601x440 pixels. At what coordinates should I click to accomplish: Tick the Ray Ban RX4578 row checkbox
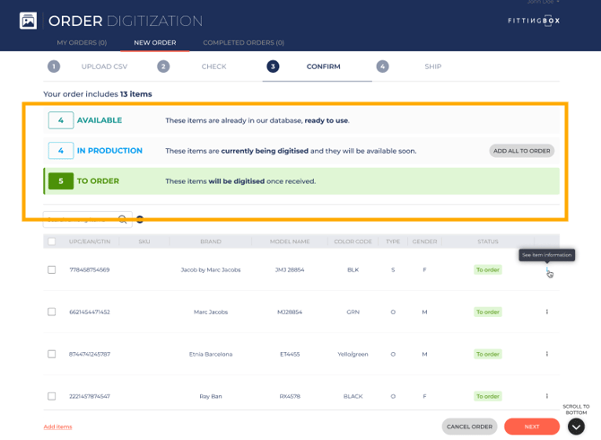(51, 396)
